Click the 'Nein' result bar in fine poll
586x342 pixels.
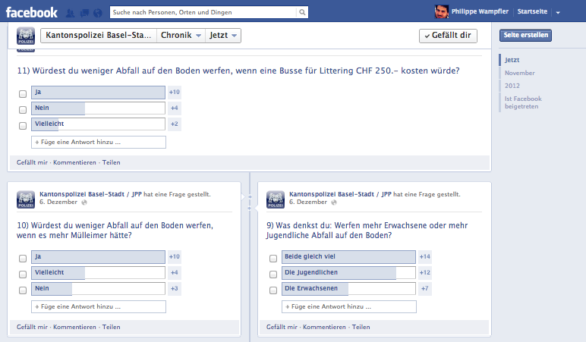(x=99, y=108)
